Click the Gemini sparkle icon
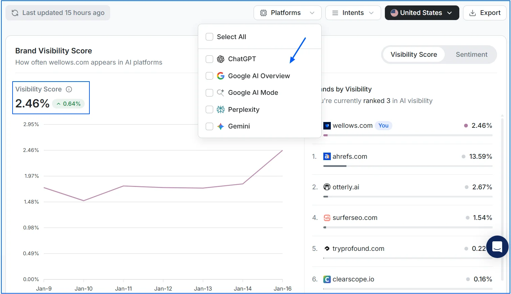The image size is (511, 294). pyautogui.click(x=221, y=126)
